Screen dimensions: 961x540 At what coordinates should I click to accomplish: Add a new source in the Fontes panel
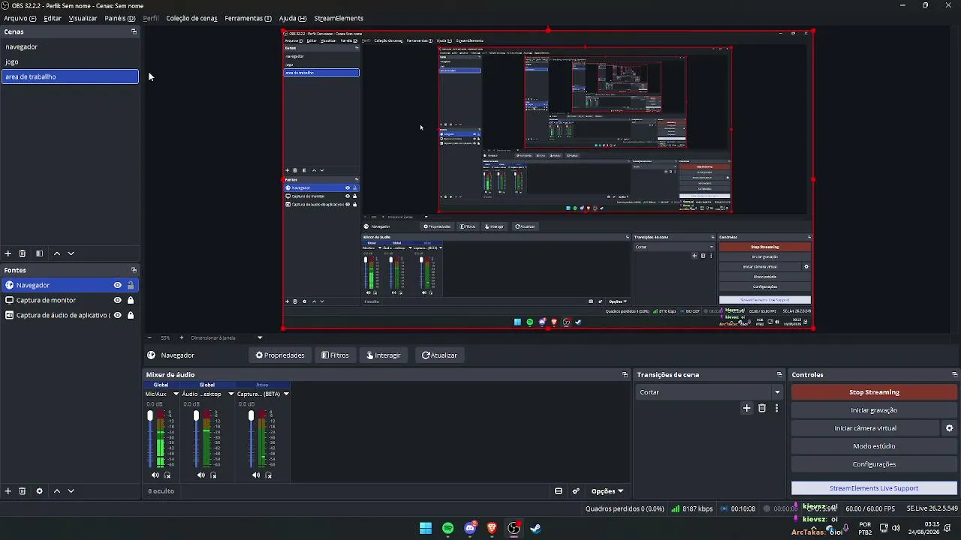(8, 491)
